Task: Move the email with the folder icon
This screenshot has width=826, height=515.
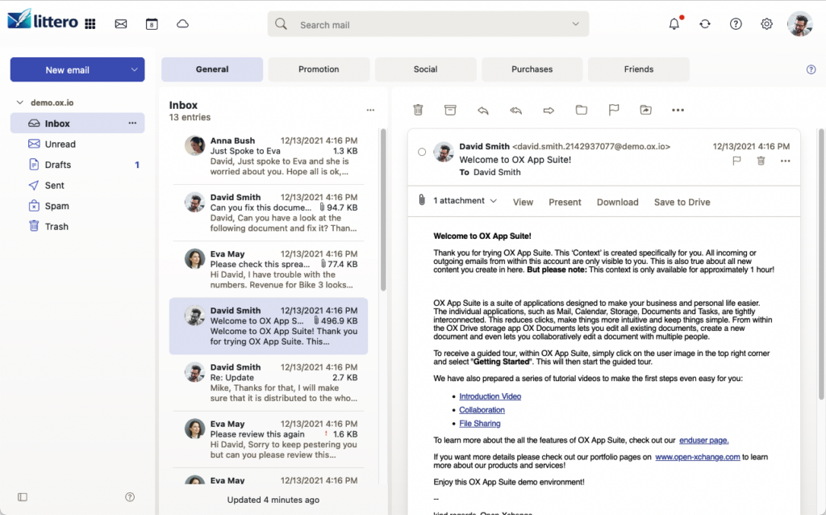Action: [581, 110]
